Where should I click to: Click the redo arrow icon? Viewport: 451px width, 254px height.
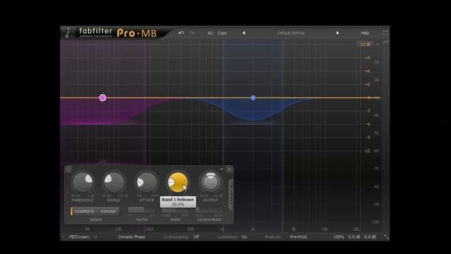[x=192, y=33]
